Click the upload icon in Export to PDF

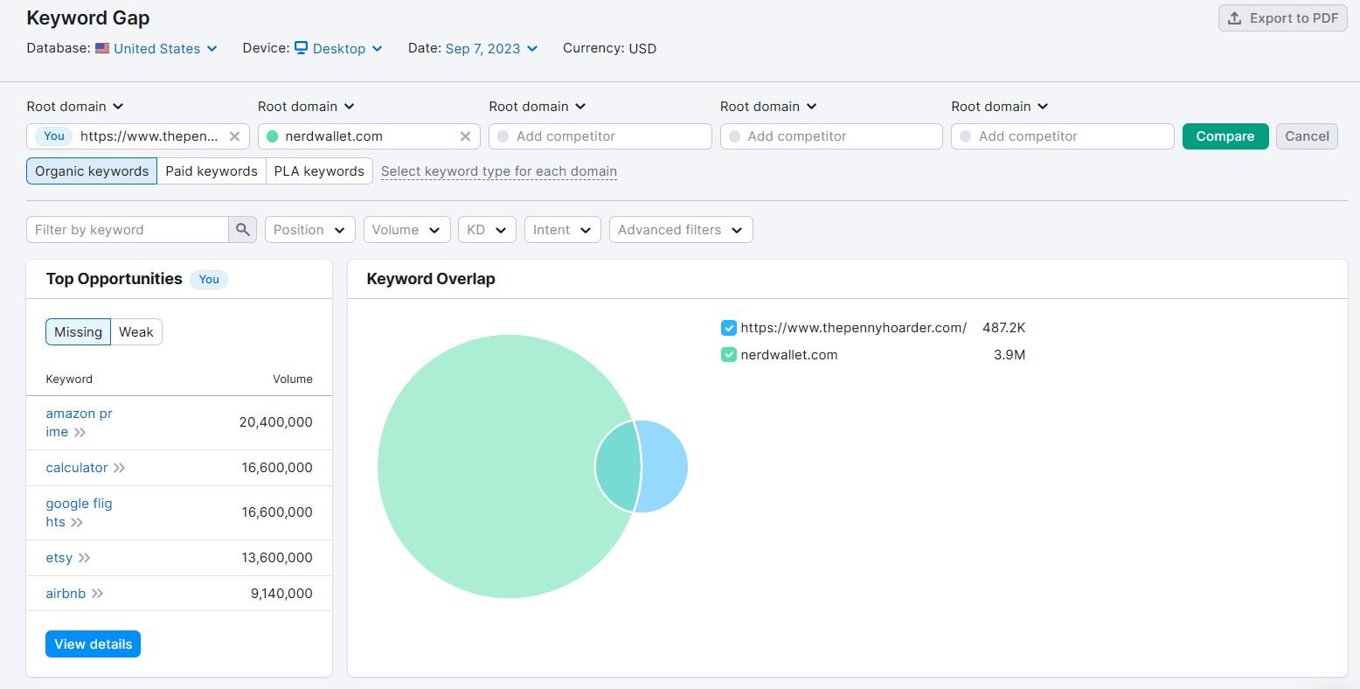[1234, 18]
